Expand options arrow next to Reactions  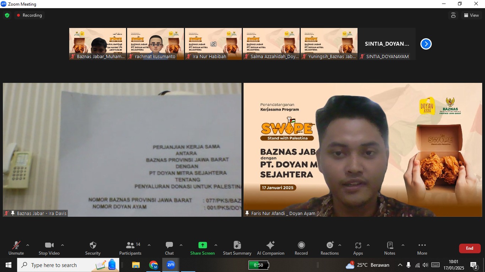340,245
